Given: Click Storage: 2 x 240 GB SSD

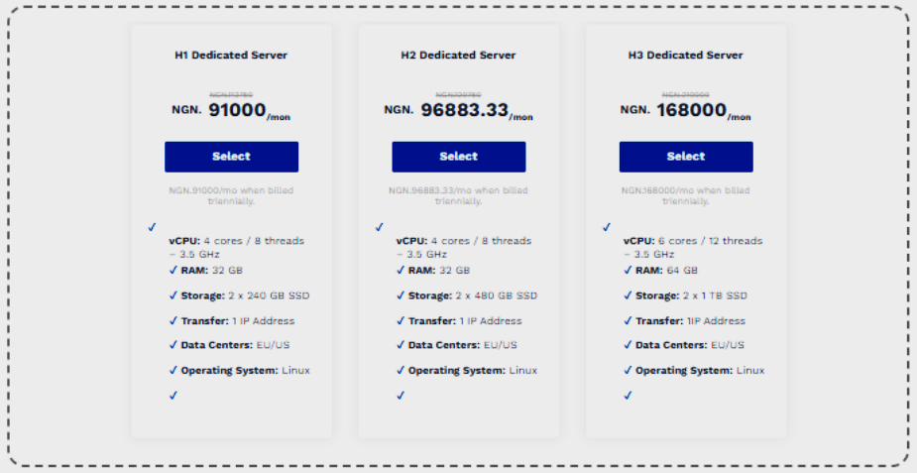Looking at the screenshot, I should click(x=245, y=296).
